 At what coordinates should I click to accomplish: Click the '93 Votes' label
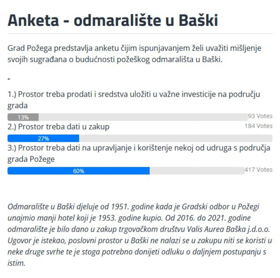pos(260,116)
